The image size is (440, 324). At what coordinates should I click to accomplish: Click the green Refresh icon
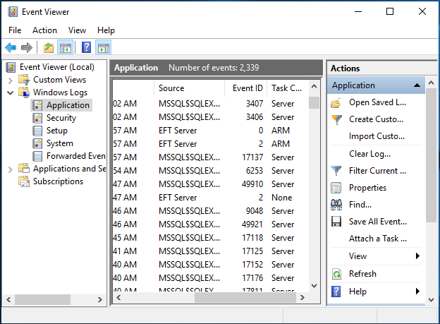click(336, 274)
